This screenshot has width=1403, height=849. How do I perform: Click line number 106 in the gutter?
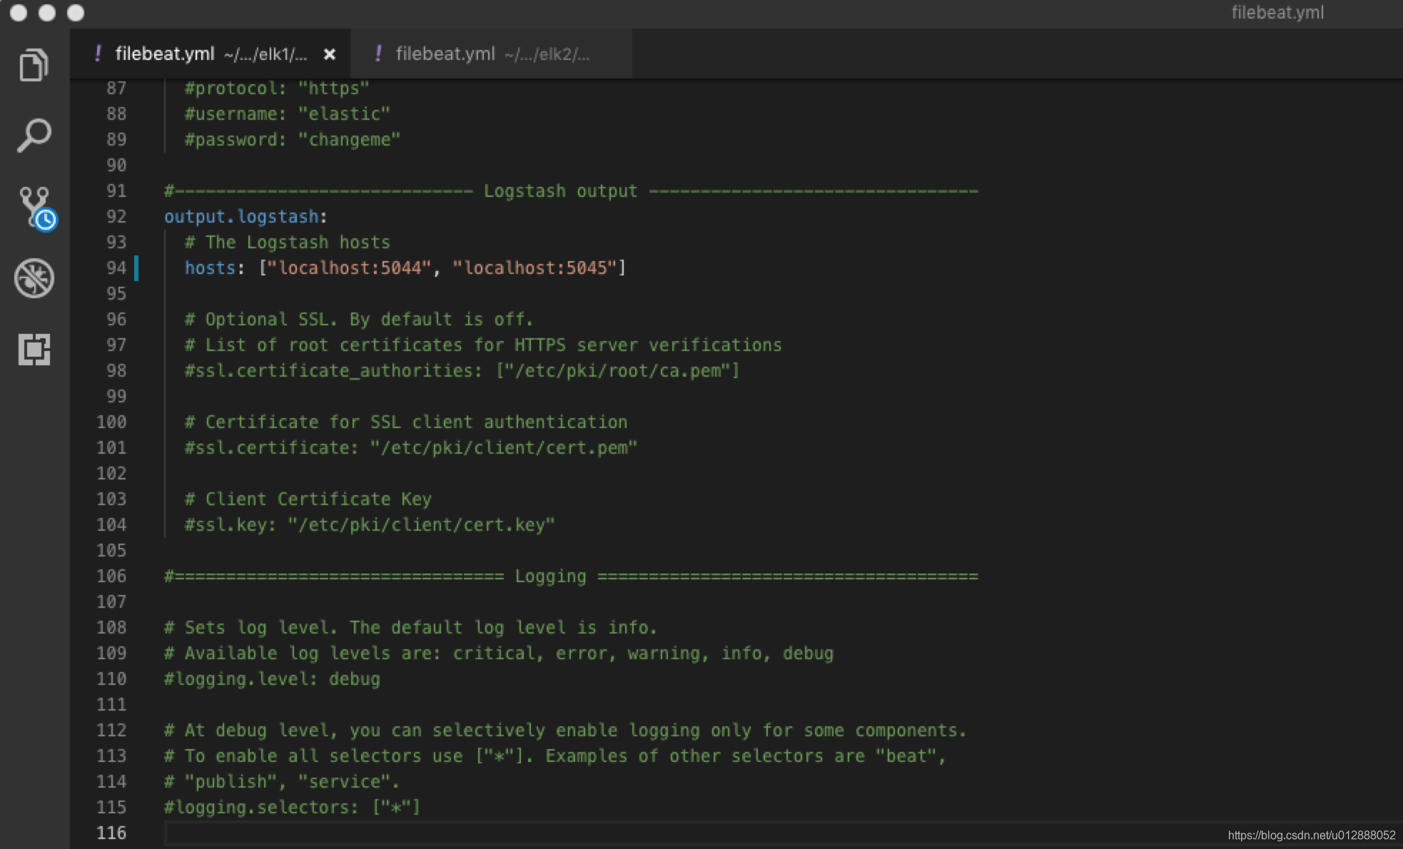(111, 576)
